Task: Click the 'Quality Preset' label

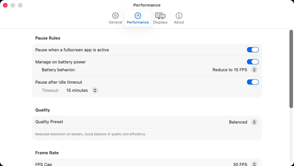Action: pyautogui.click(x=49, y=122)
